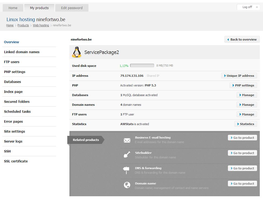Open FTP users in the sidebar menu
The height and width of the screenshot is (200, 263).
click(12, 62)
